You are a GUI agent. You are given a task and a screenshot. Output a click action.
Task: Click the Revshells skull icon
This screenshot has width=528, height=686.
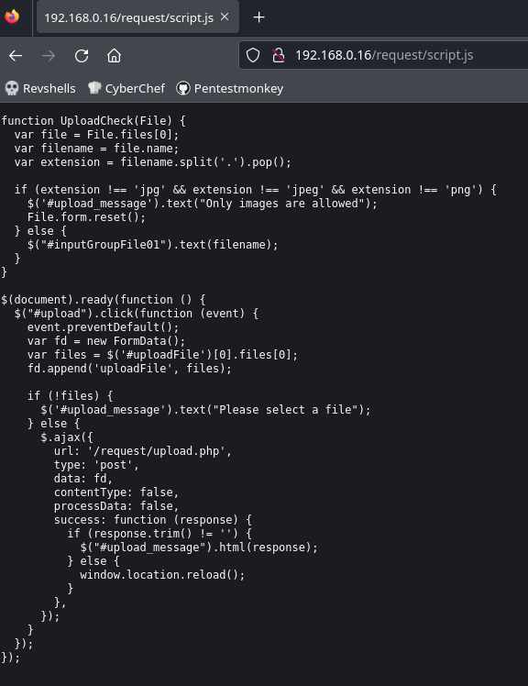12,88
